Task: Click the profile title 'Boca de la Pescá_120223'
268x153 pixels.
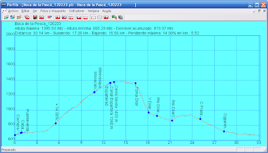Action: [38, 24]
